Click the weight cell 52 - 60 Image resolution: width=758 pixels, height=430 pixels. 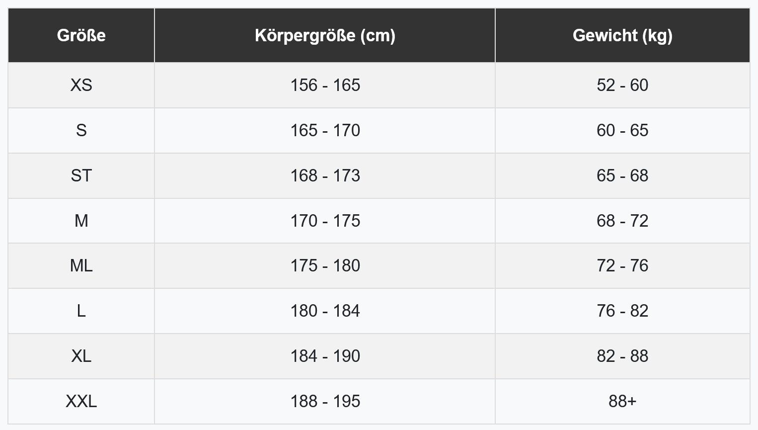point(622,85)
